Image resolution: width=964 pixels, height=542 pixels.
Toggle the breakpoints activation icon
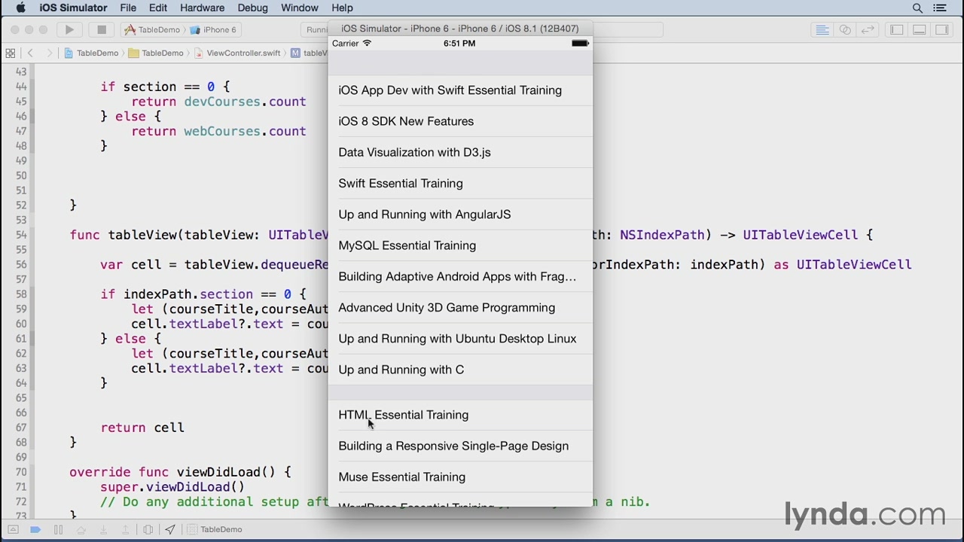click(35, 529)
